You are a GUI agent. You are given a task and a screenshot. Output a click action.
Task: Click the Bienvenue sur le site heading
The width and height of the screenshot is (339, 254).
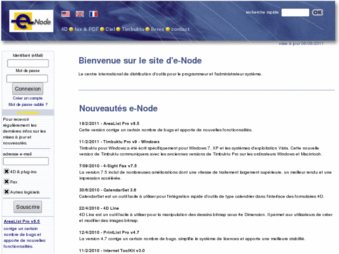(140, 61)
